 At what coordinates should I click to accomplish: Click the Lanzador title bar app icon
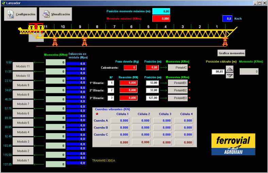tap(3, 3)
